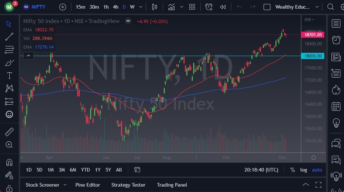The width and height of the screenshot is (344, 192).
Task: Toggle auto scale mode
Action: pos(317,170)
